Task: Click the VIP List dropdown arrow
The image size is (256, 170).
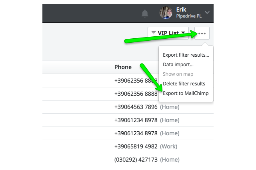Action: [x=183, y=33]
